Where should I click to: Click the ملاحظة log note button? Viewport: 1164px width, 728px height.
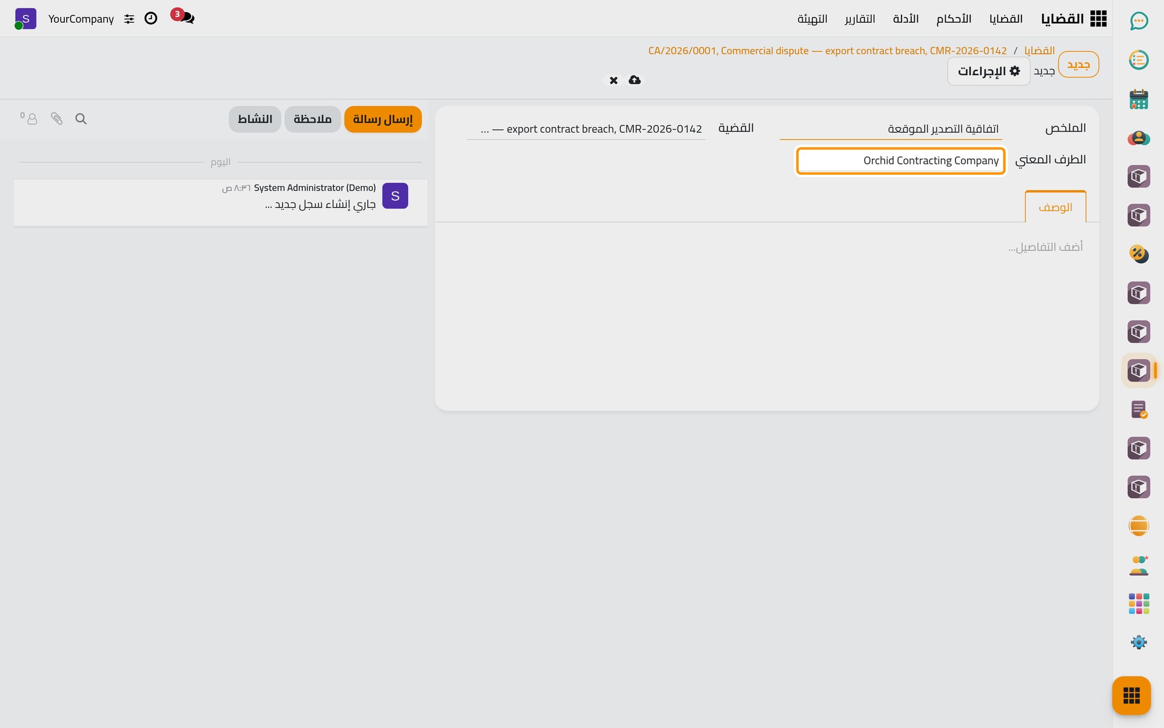click(312, 119)
